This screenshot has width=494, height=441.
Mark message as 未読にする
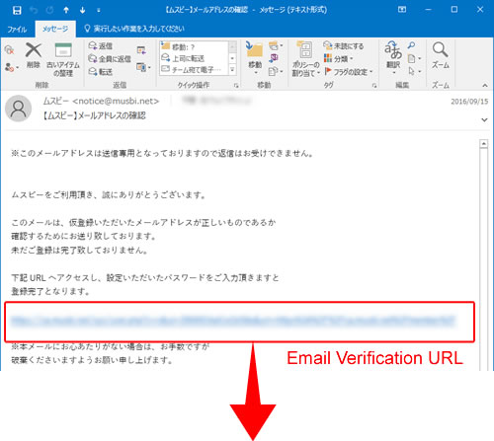point(344,46)
